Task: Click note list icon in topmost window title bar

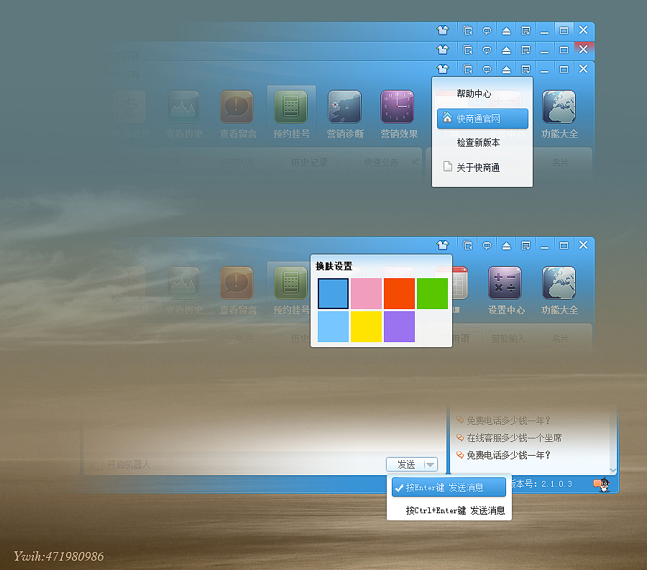Action: coord(526,30)
